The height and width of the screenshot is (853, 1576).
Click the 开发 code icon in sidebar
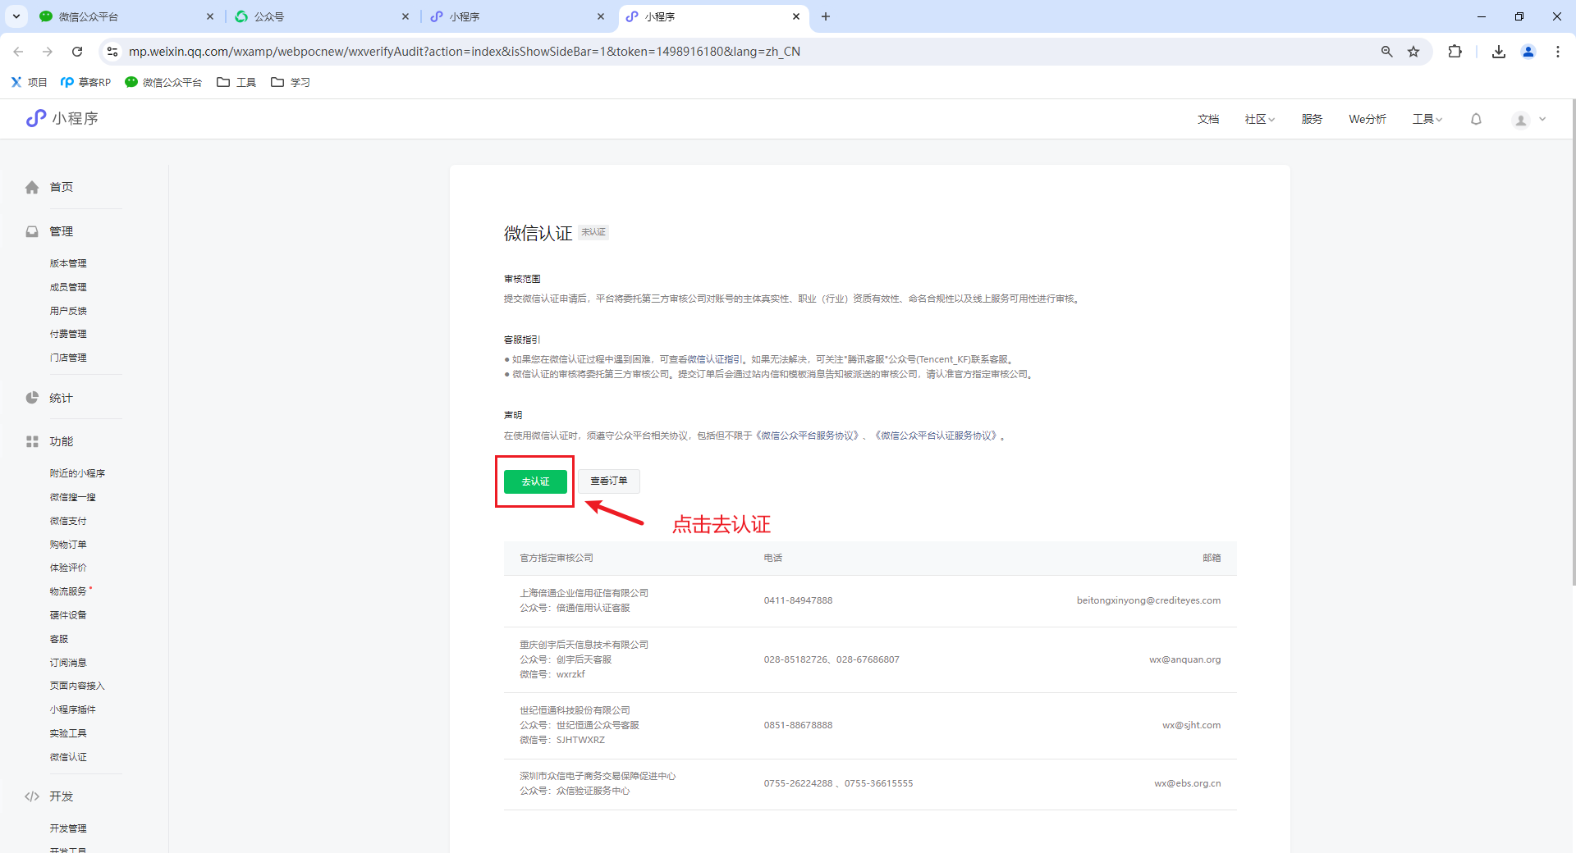click(x=32, y=796)
